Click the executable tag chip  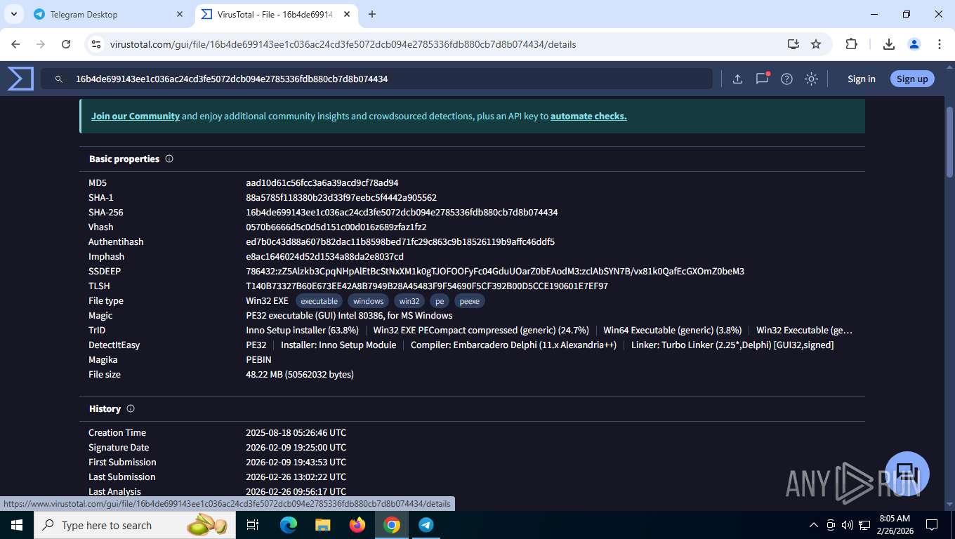(319, 301)
